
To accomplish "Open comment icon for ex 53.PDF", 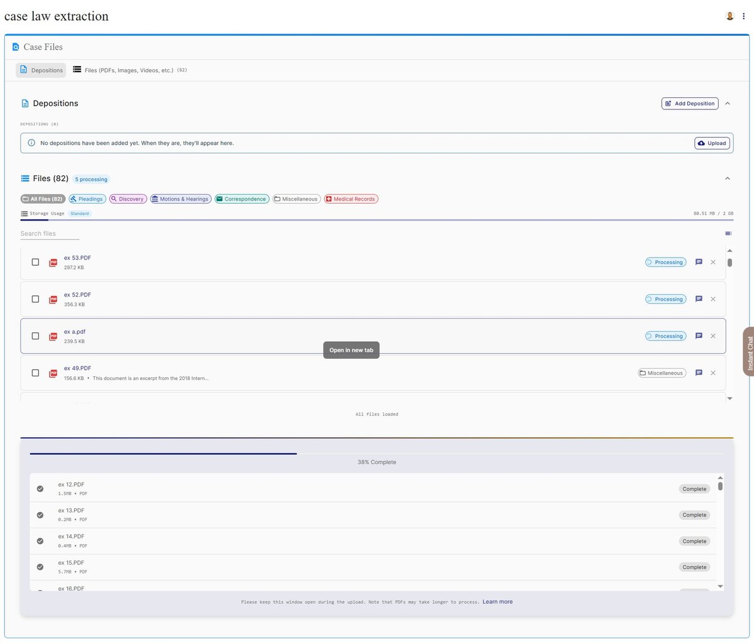I will 699,262.
